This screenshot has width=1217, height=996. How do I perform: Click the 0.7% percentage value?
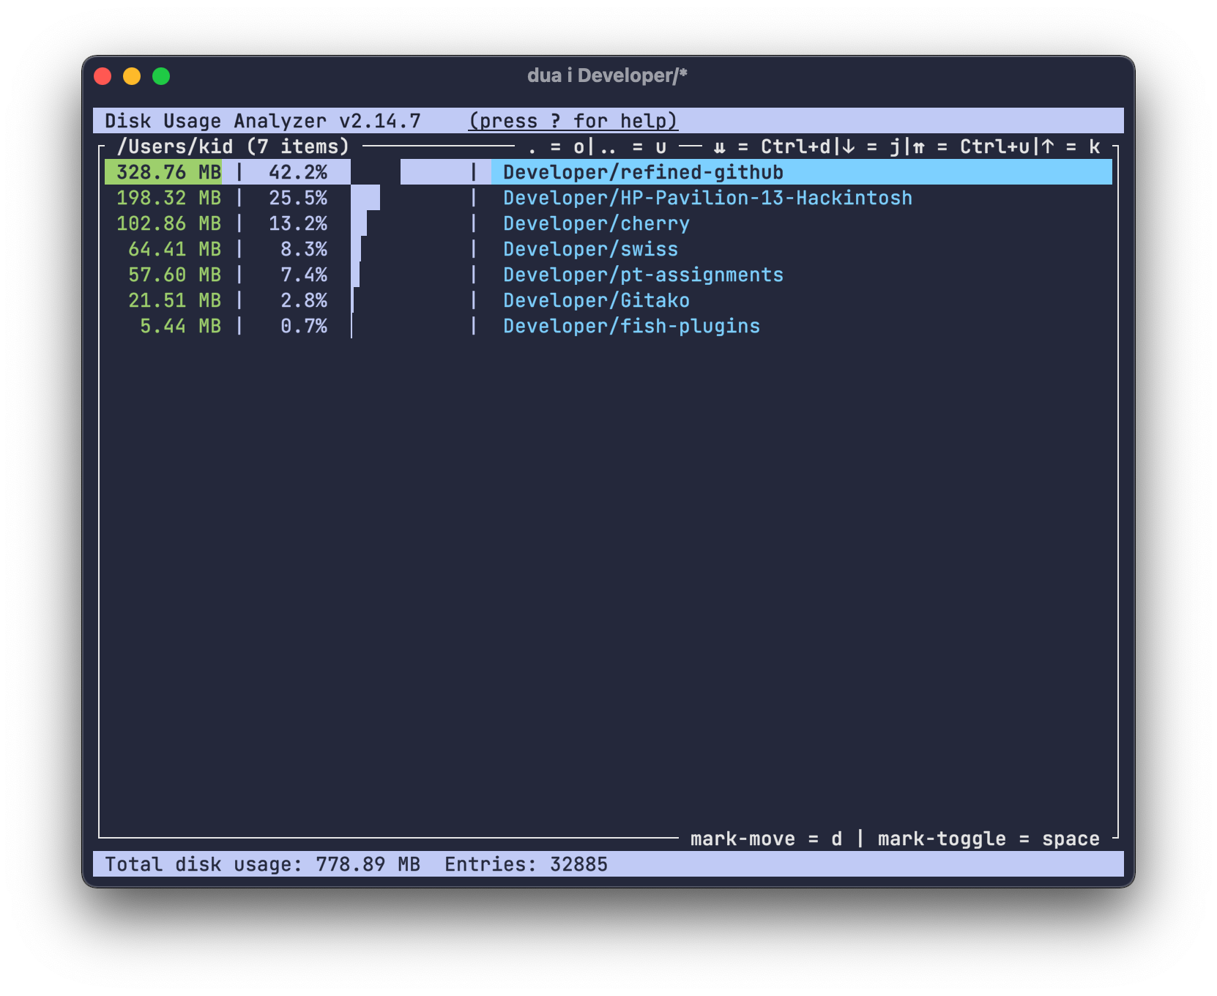[x=304, y=326]
